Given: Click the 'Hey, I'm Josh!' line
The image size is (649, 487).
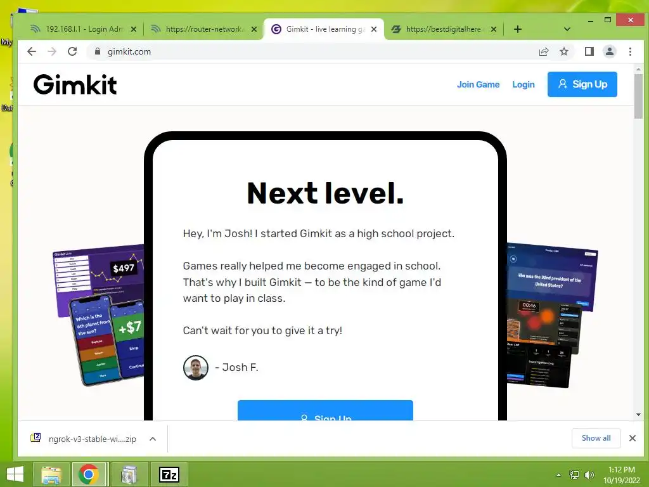Looking at the screenshot, I should [319, 233].
